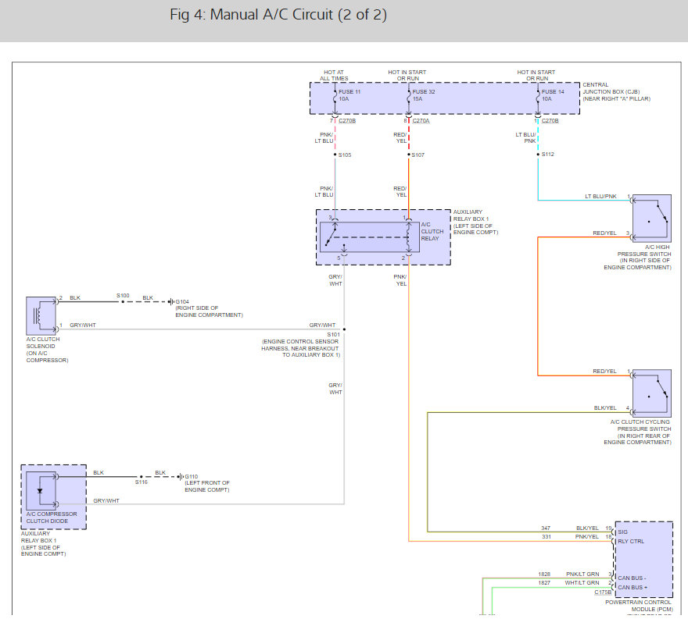
Task: Click circuit number '1827'
Action: [544, 582]
